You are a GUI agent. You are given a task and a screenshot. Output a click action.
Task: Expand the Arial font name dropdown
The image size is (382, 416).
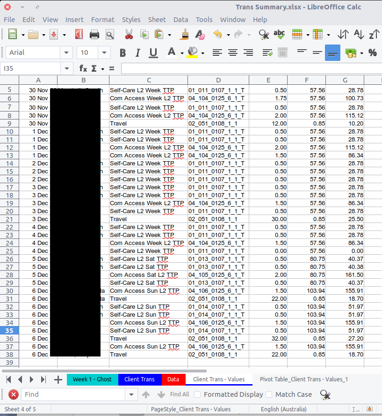tap(67, 53)
